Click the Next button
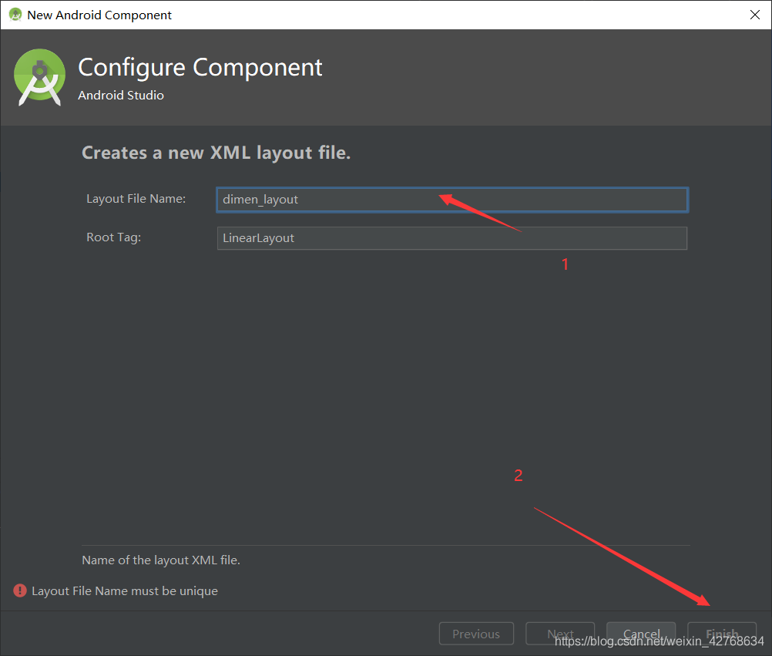The width and height of the screenshot is (772, 656). tap(560, 634)
